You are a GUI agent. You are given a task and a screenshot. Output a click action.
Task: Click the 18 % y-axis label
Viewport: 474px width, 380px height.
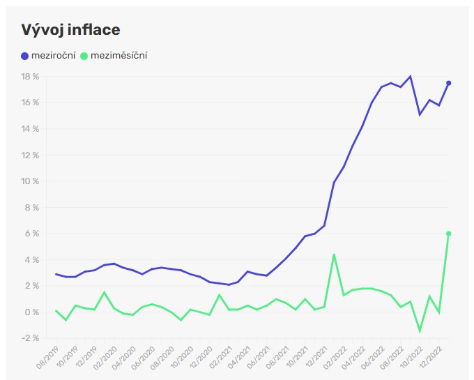(30, 76)
